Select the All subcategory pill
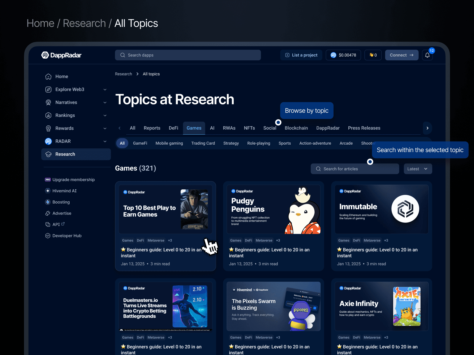 tap(122, 143)
